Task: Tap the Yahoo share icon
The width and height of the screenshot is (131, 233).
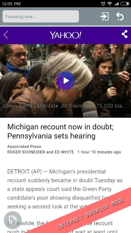Action: point(125,34)
